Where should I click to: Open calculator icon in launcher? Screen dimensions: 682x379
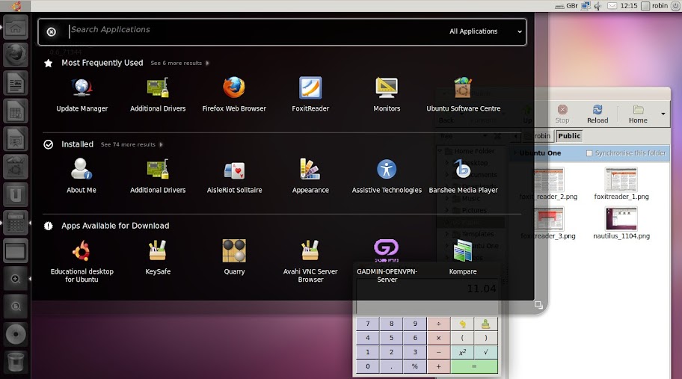[16, 223]
